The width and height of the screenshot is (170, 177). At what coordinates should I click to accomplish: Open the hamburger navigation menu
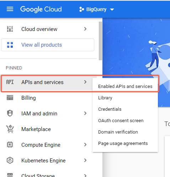[10, 9]
